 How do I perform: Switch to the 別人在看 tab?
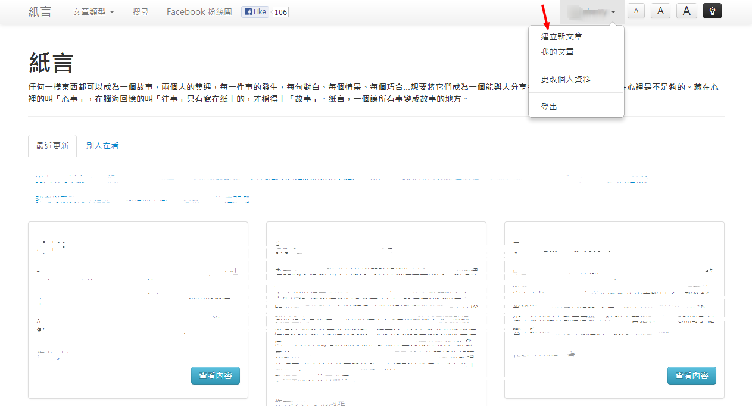(x=102, y=146)
